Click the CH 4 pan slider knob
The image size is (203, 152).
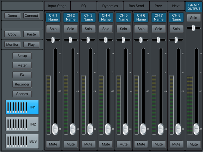point(106,40)
